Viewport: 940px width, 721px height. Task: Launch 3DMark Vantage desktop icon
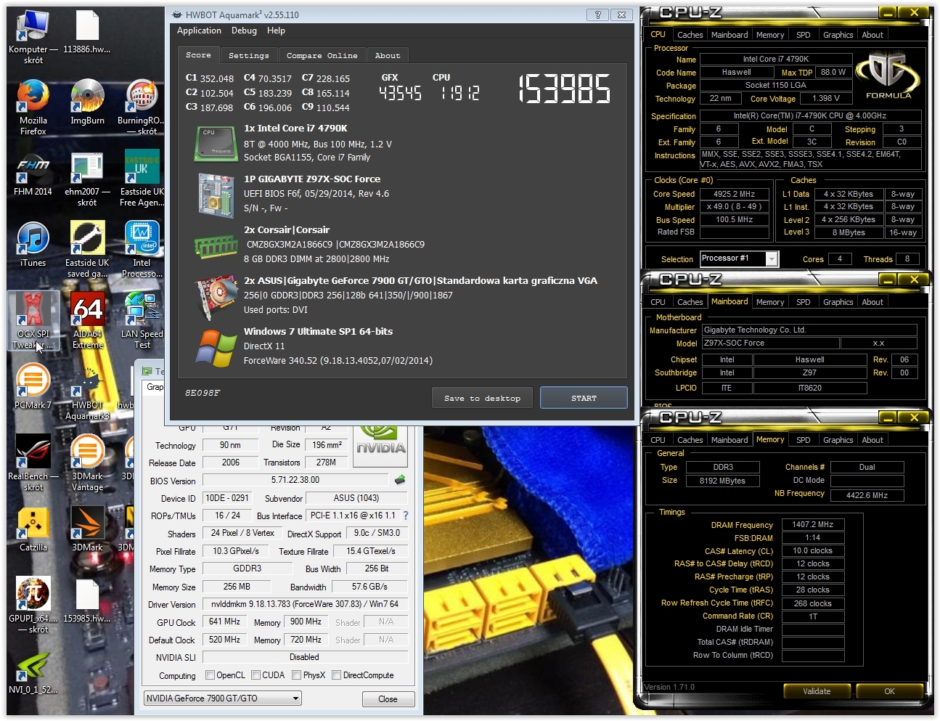coord(87,464)
